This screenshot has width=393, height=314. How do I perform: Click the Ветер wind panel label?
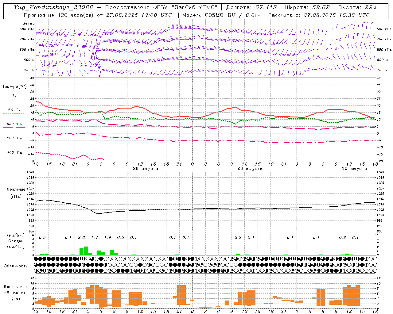click(29, 23)
